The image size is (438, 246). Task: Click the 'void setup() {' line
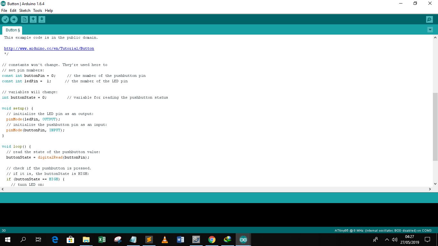(18, 109)
